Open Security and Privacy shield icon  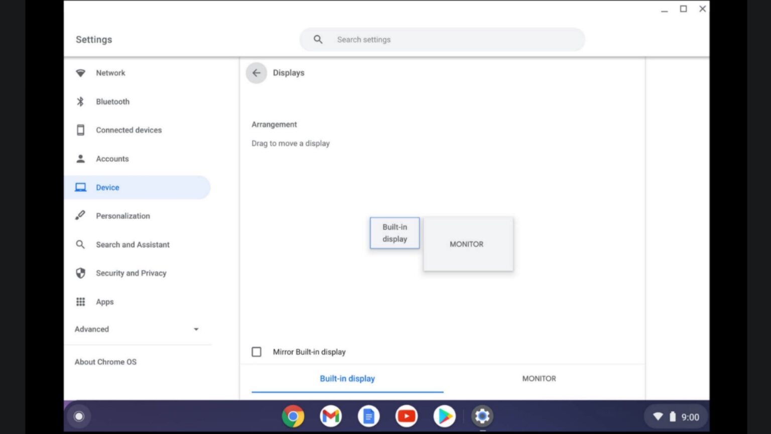[x=80, y=273]
